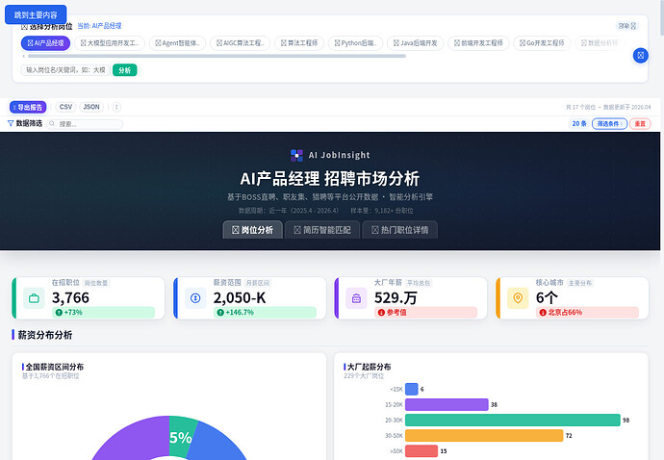Click the 大厂起薪分布 chart title
664x460 pixels.
[x=369, y=367]
